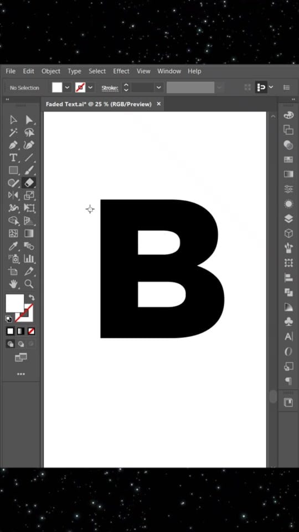Open align-to dropdown arrow in control bar

[x=271, y=87]
